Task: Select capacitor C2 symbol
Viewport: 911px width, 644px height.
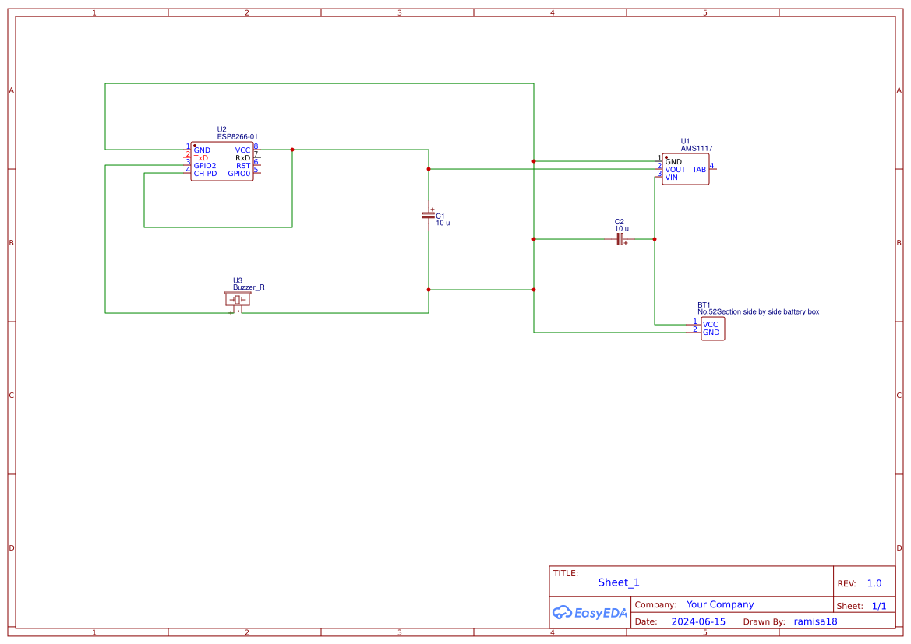Action: click(620, 238)
